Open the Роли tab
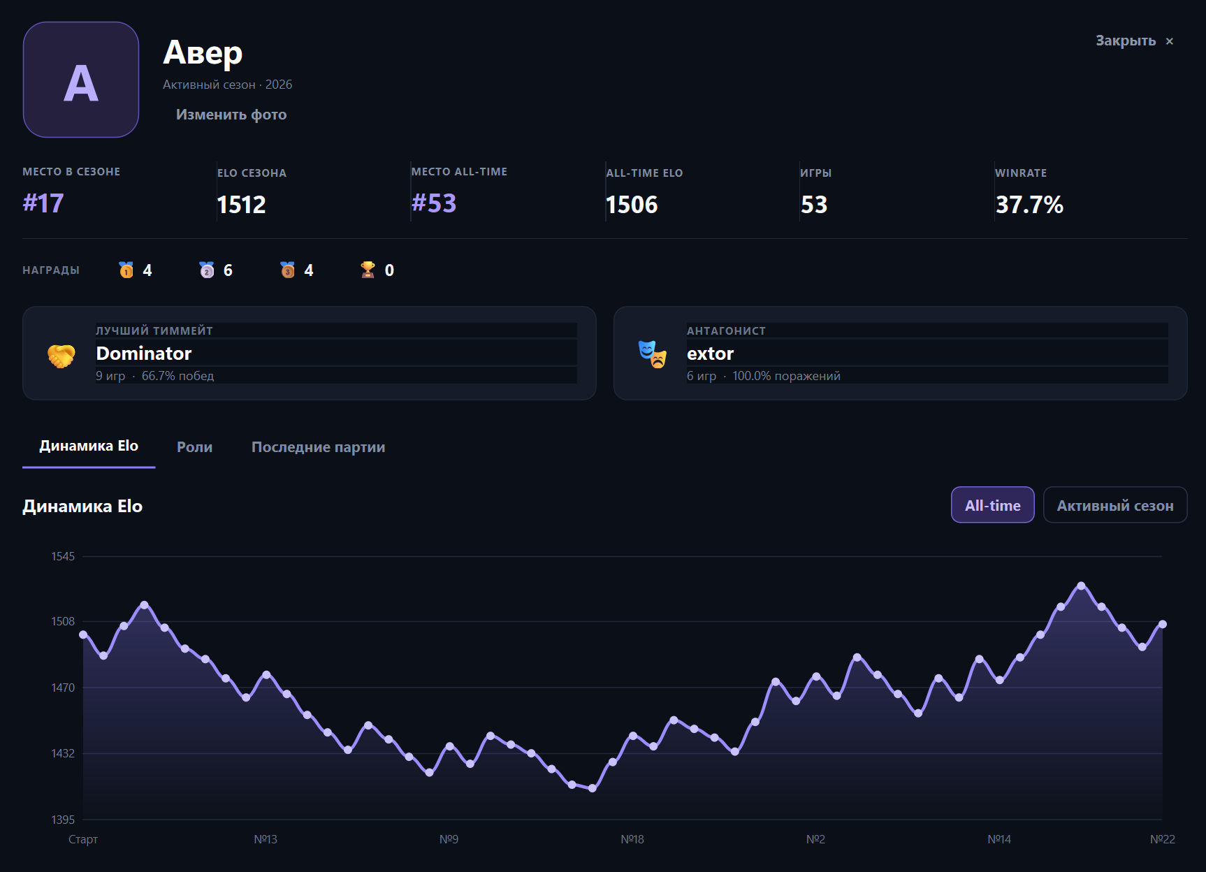The image size is (1206, 872). pyautogui.click(x=194, y=447)
